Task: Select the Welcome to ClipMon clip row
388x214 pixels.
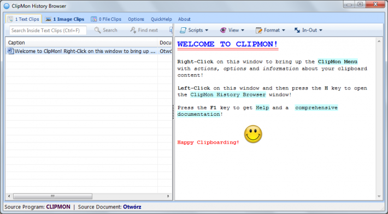Action: (x=89, y=51)
